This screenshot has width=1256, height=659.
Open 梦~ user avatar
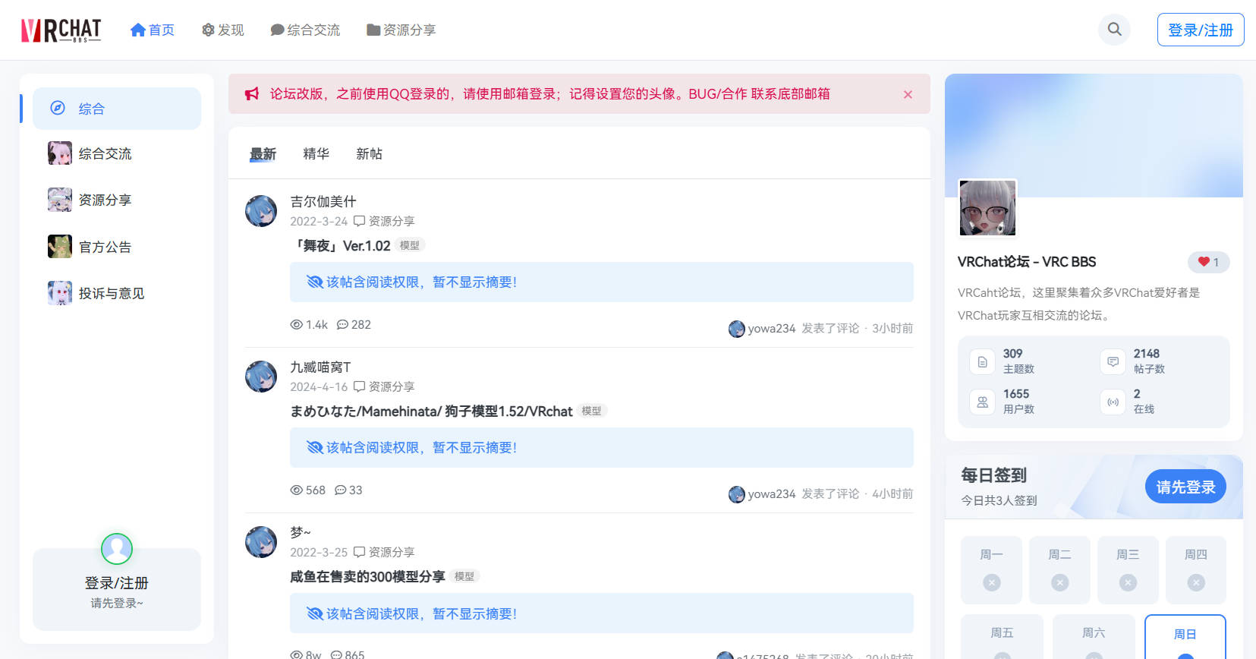[261, 542]
